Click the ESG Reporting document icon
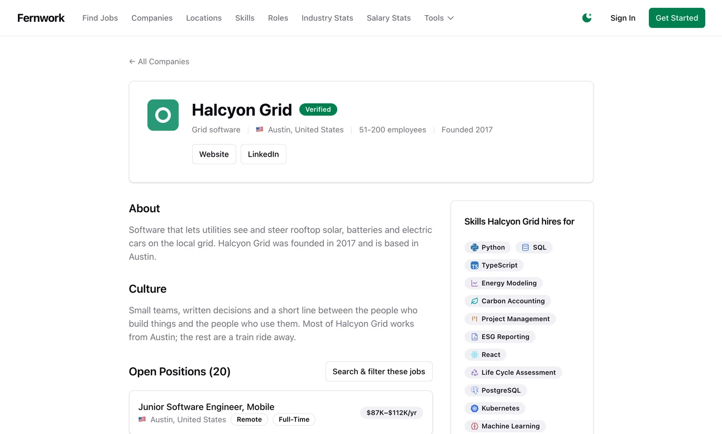 (x=475, y=337)
